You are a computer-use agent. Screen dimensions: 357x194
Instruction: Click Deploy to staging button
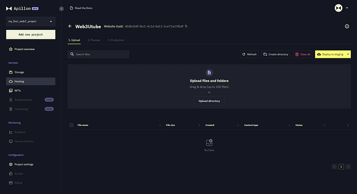point(330,54)
